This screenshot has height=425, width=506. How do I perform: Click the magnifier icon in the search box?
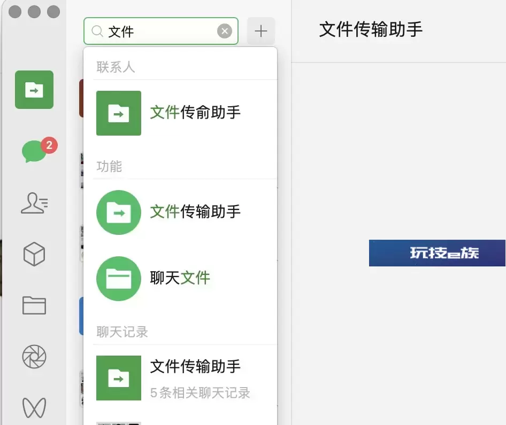pyautogui.click(x=97, y=32)
